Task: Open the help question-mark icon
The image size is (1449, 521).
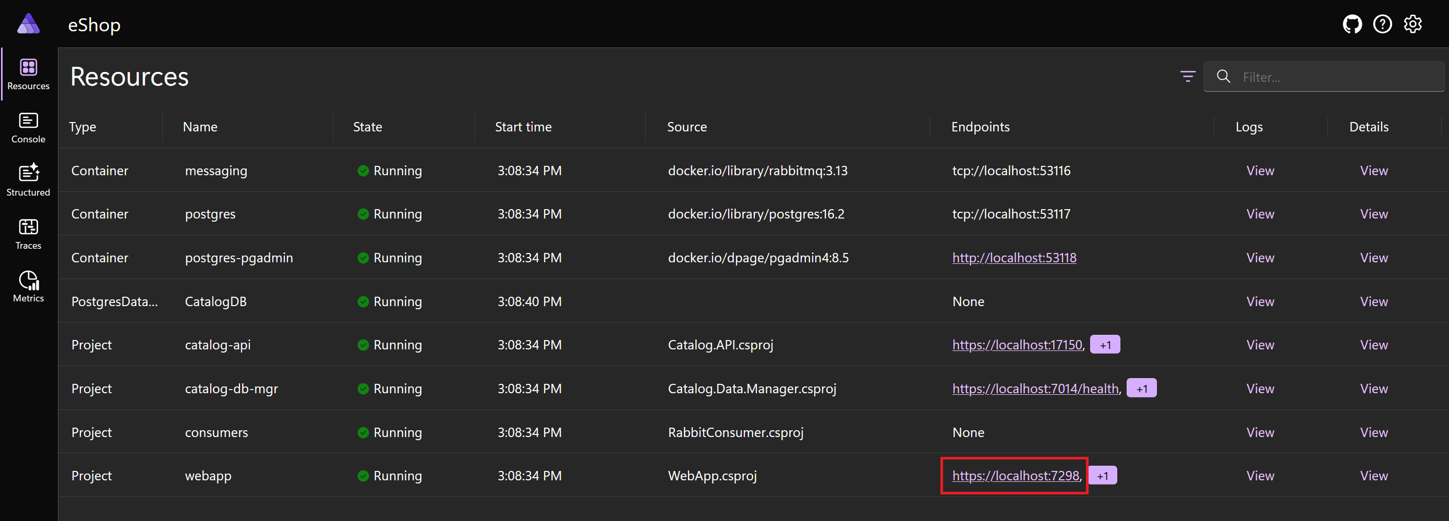Action: pyautogui.click(x=1383, y=23)
